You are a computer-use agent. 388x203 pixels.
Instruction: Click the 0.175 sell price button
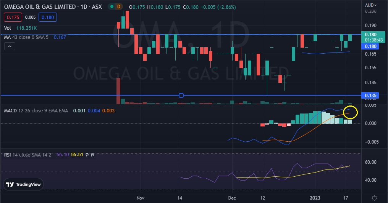[x=13, y=17]
